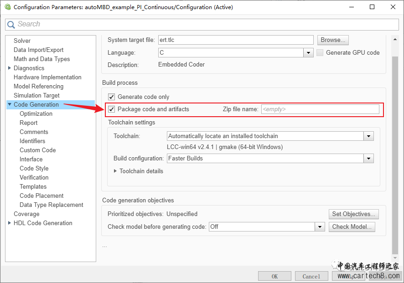Image resolution: width=404 pixels, height=283 pixels.
Task: Click the scrollbar up arrow
Action: 395,39
